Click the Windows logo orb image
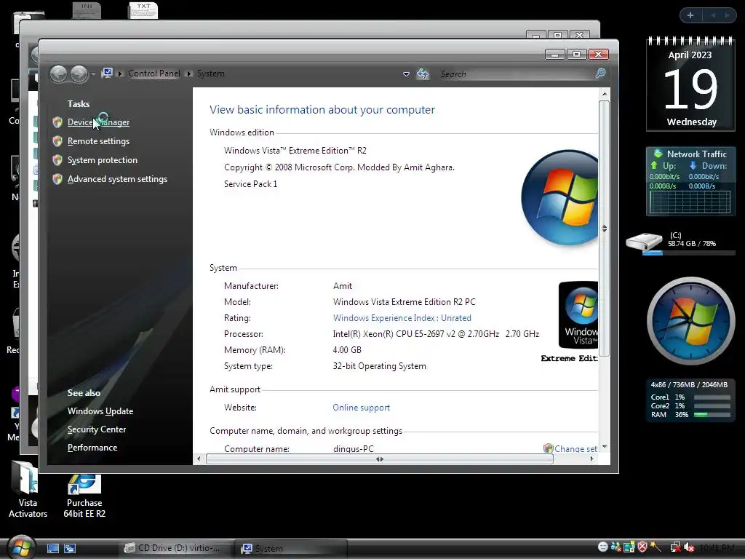The height and width of the screenshot is (559, 745). [x=559, y=198]
